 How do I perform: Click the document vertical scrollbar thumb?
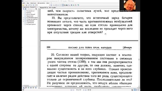tap(139, 60)
